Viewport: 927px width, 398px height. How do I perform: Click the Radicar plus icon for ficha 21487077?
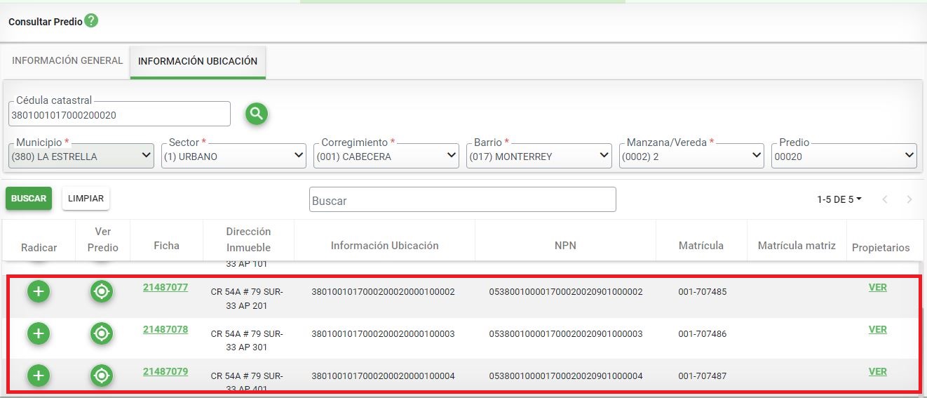tap(39, 291)
